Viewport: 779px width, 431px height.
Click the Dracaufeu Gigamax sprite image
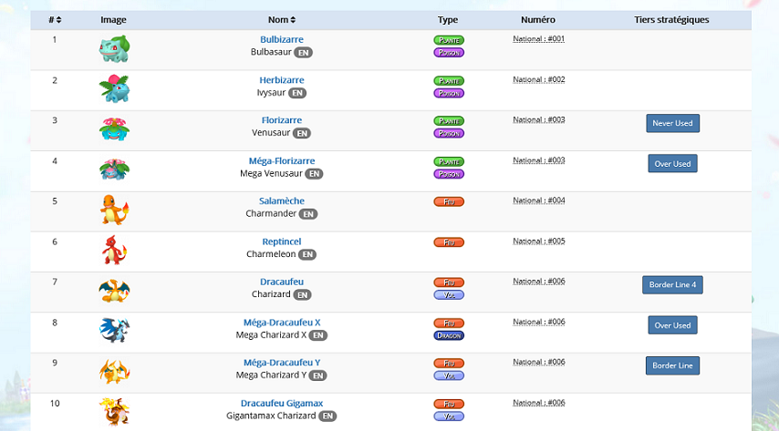point(114,412)
